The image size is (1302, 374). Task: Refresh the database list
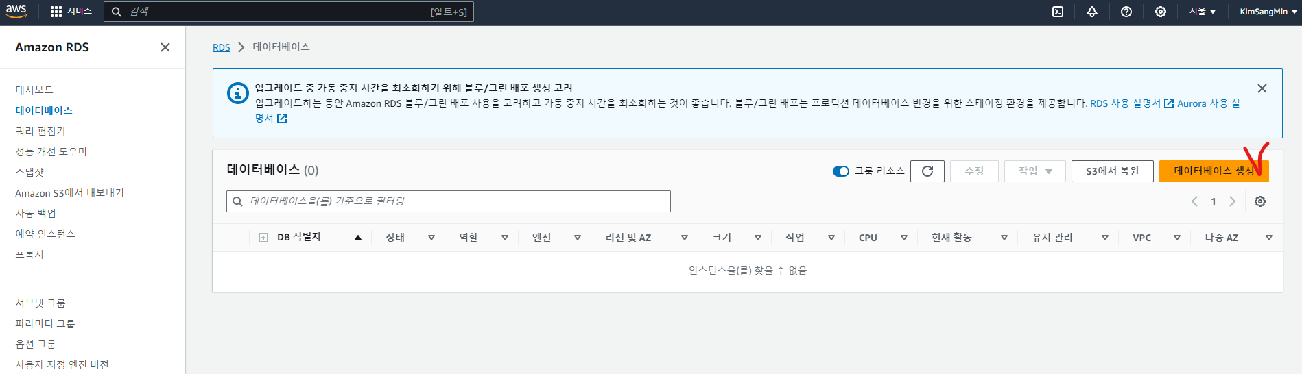(x=927, y=171)
